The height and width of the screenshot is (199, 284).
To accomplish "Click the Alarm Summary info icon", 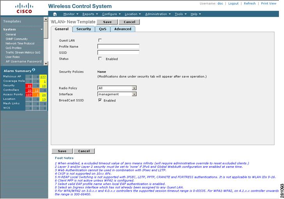I will [x=34, y=69].
